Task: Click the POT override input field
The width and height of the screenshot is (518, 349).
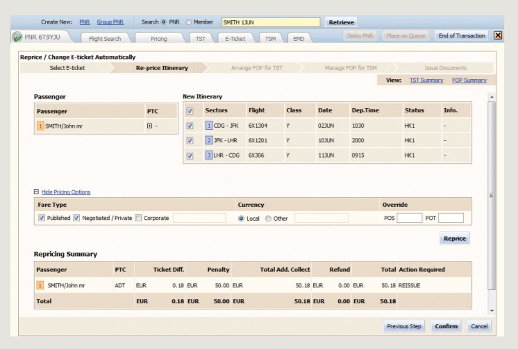Action: 451,218
